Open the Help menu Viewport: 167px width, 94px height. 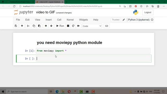96,20
